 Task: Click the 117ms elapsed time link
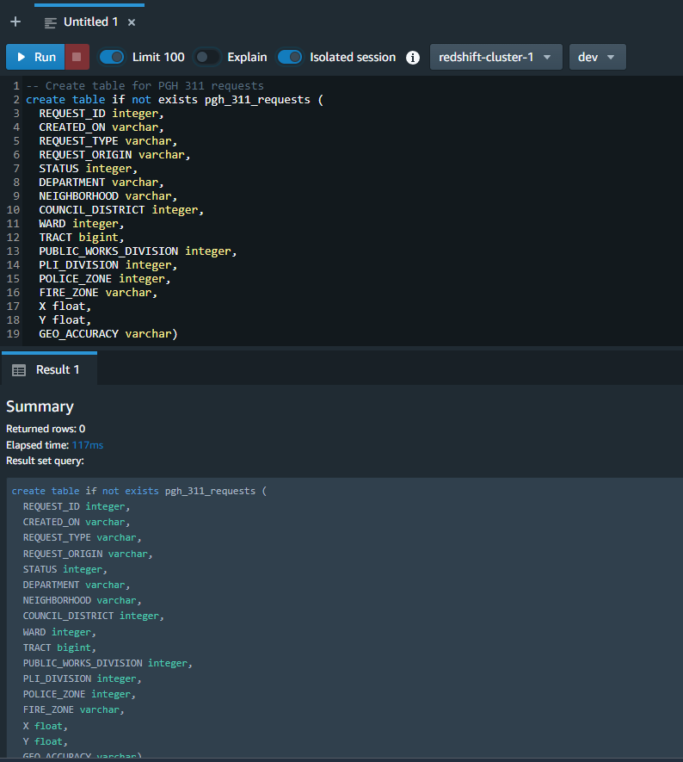(x=87, y=444)
